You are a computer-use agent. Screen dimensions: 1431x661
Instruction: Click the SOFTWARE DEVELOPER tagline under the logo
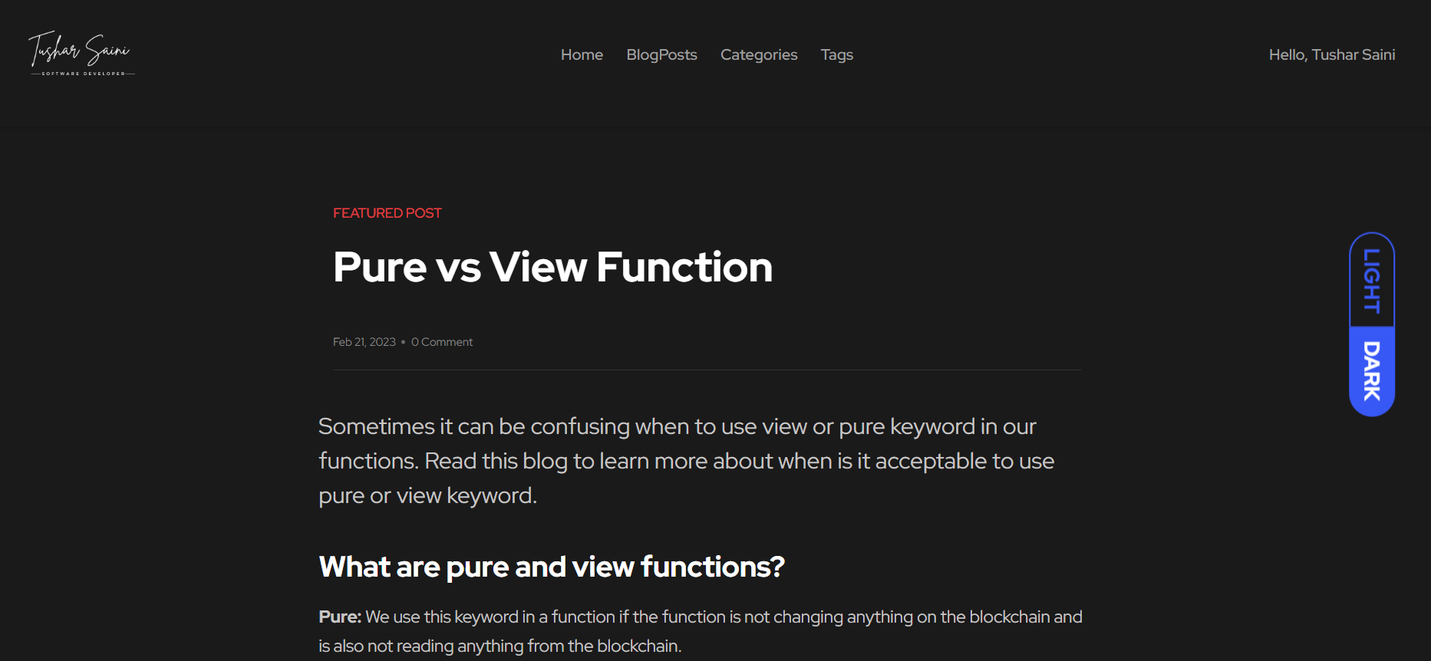tap(83, 74)
